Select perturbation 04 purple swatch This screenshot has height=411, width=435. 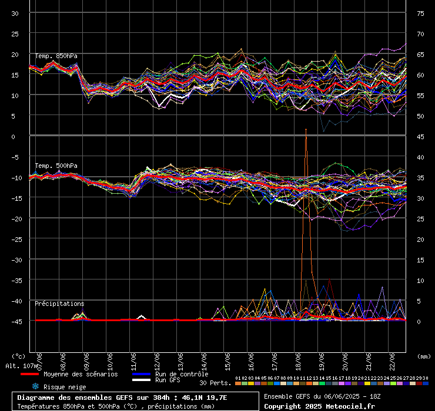point(257,383)
